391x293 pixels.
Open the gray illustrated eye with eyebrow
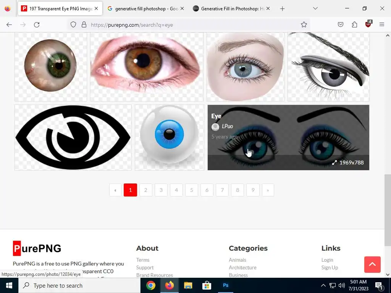[x=328, y=66]
